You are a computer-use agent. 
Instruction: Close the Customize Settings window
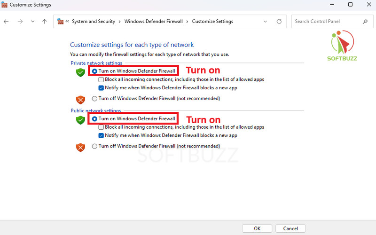coord(369,5)
